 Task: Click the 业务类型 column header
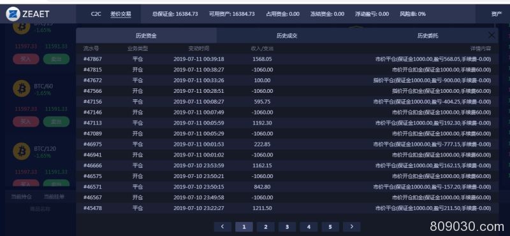click(138, 49)
